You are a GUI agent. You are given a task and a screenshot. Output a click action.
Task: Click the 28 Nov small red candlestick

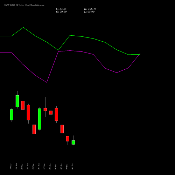(x=51, y=113)
